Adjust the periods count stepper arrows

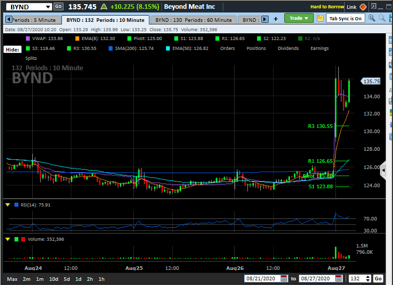[x=368, y=278]
